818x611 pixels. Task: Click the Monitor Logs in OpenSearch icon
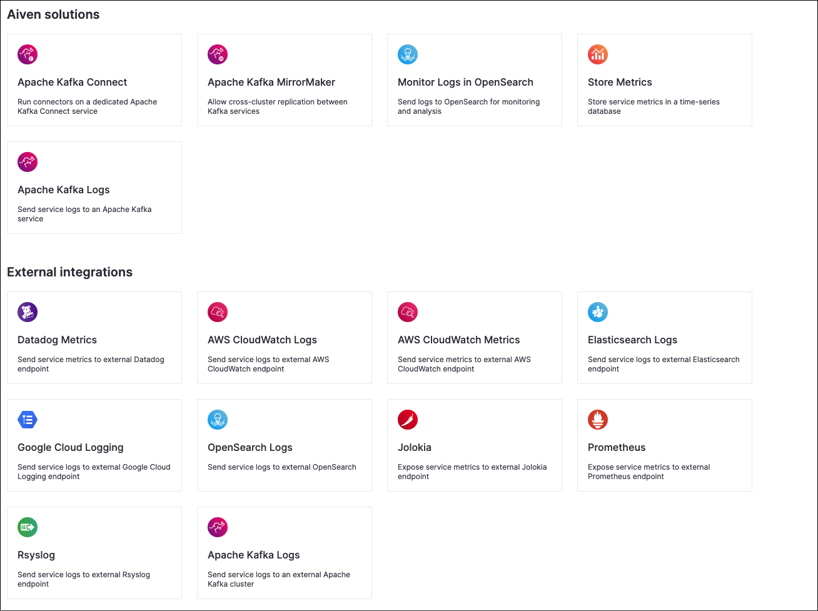pyautogui.click(x=408, y=54)
